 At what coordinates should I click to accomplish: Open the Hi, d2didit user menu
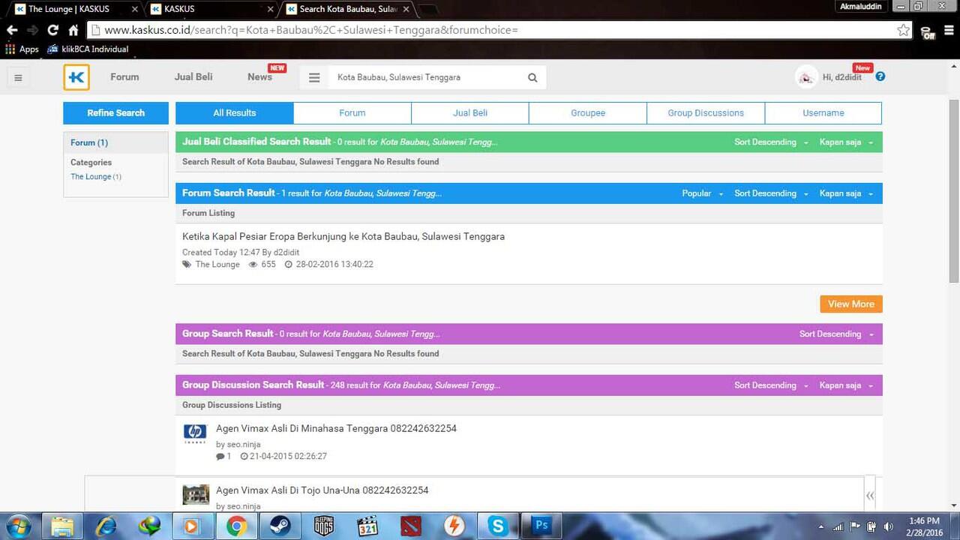(842, 77)
